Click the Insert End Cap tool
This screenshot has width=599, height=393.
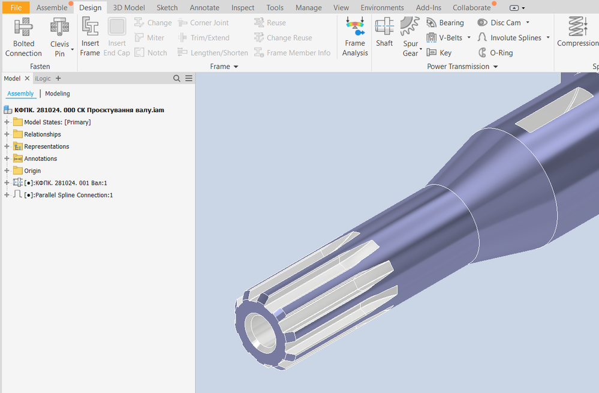(x=116, y=37)
